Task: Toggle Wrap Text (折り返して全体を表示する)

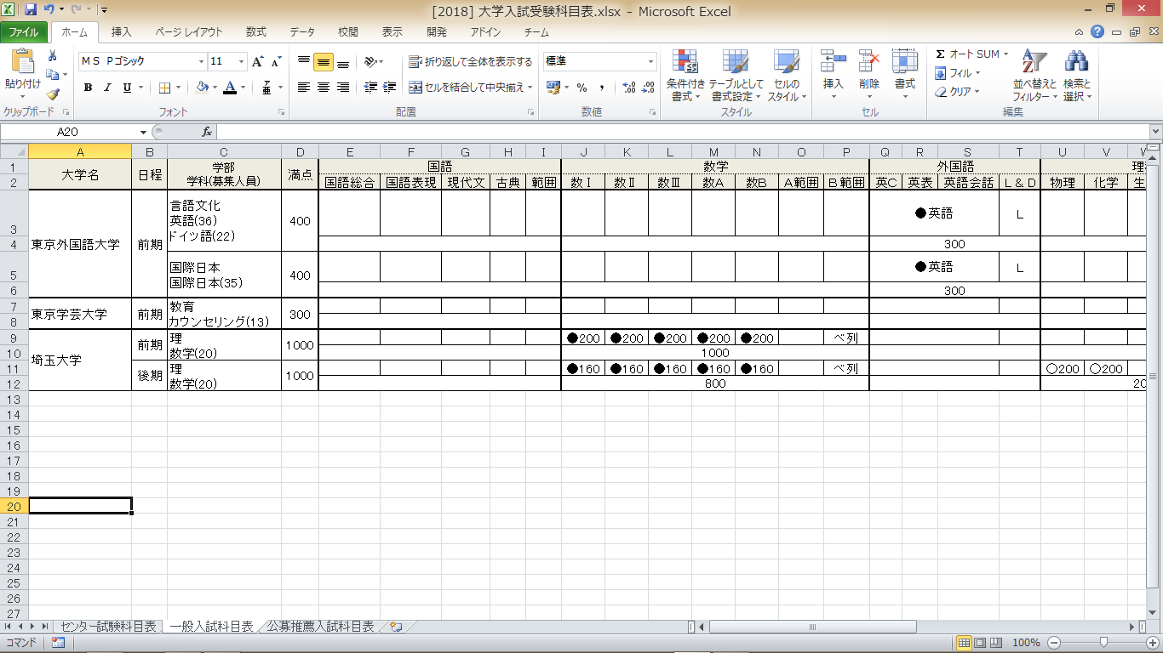Action: [471, 62]
